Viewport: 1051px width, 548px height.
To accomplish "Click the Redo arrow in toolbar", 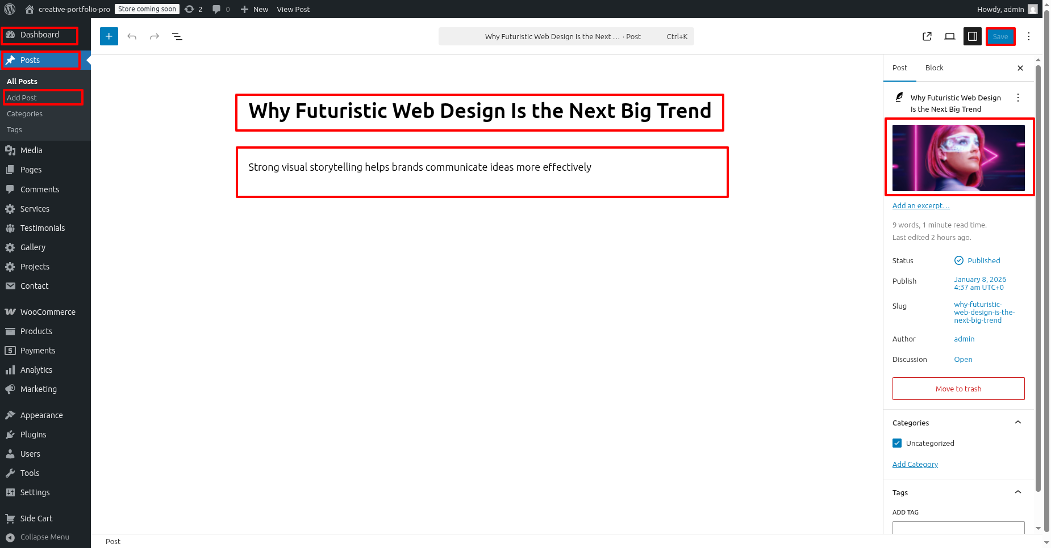I will (x=155, y=36).
